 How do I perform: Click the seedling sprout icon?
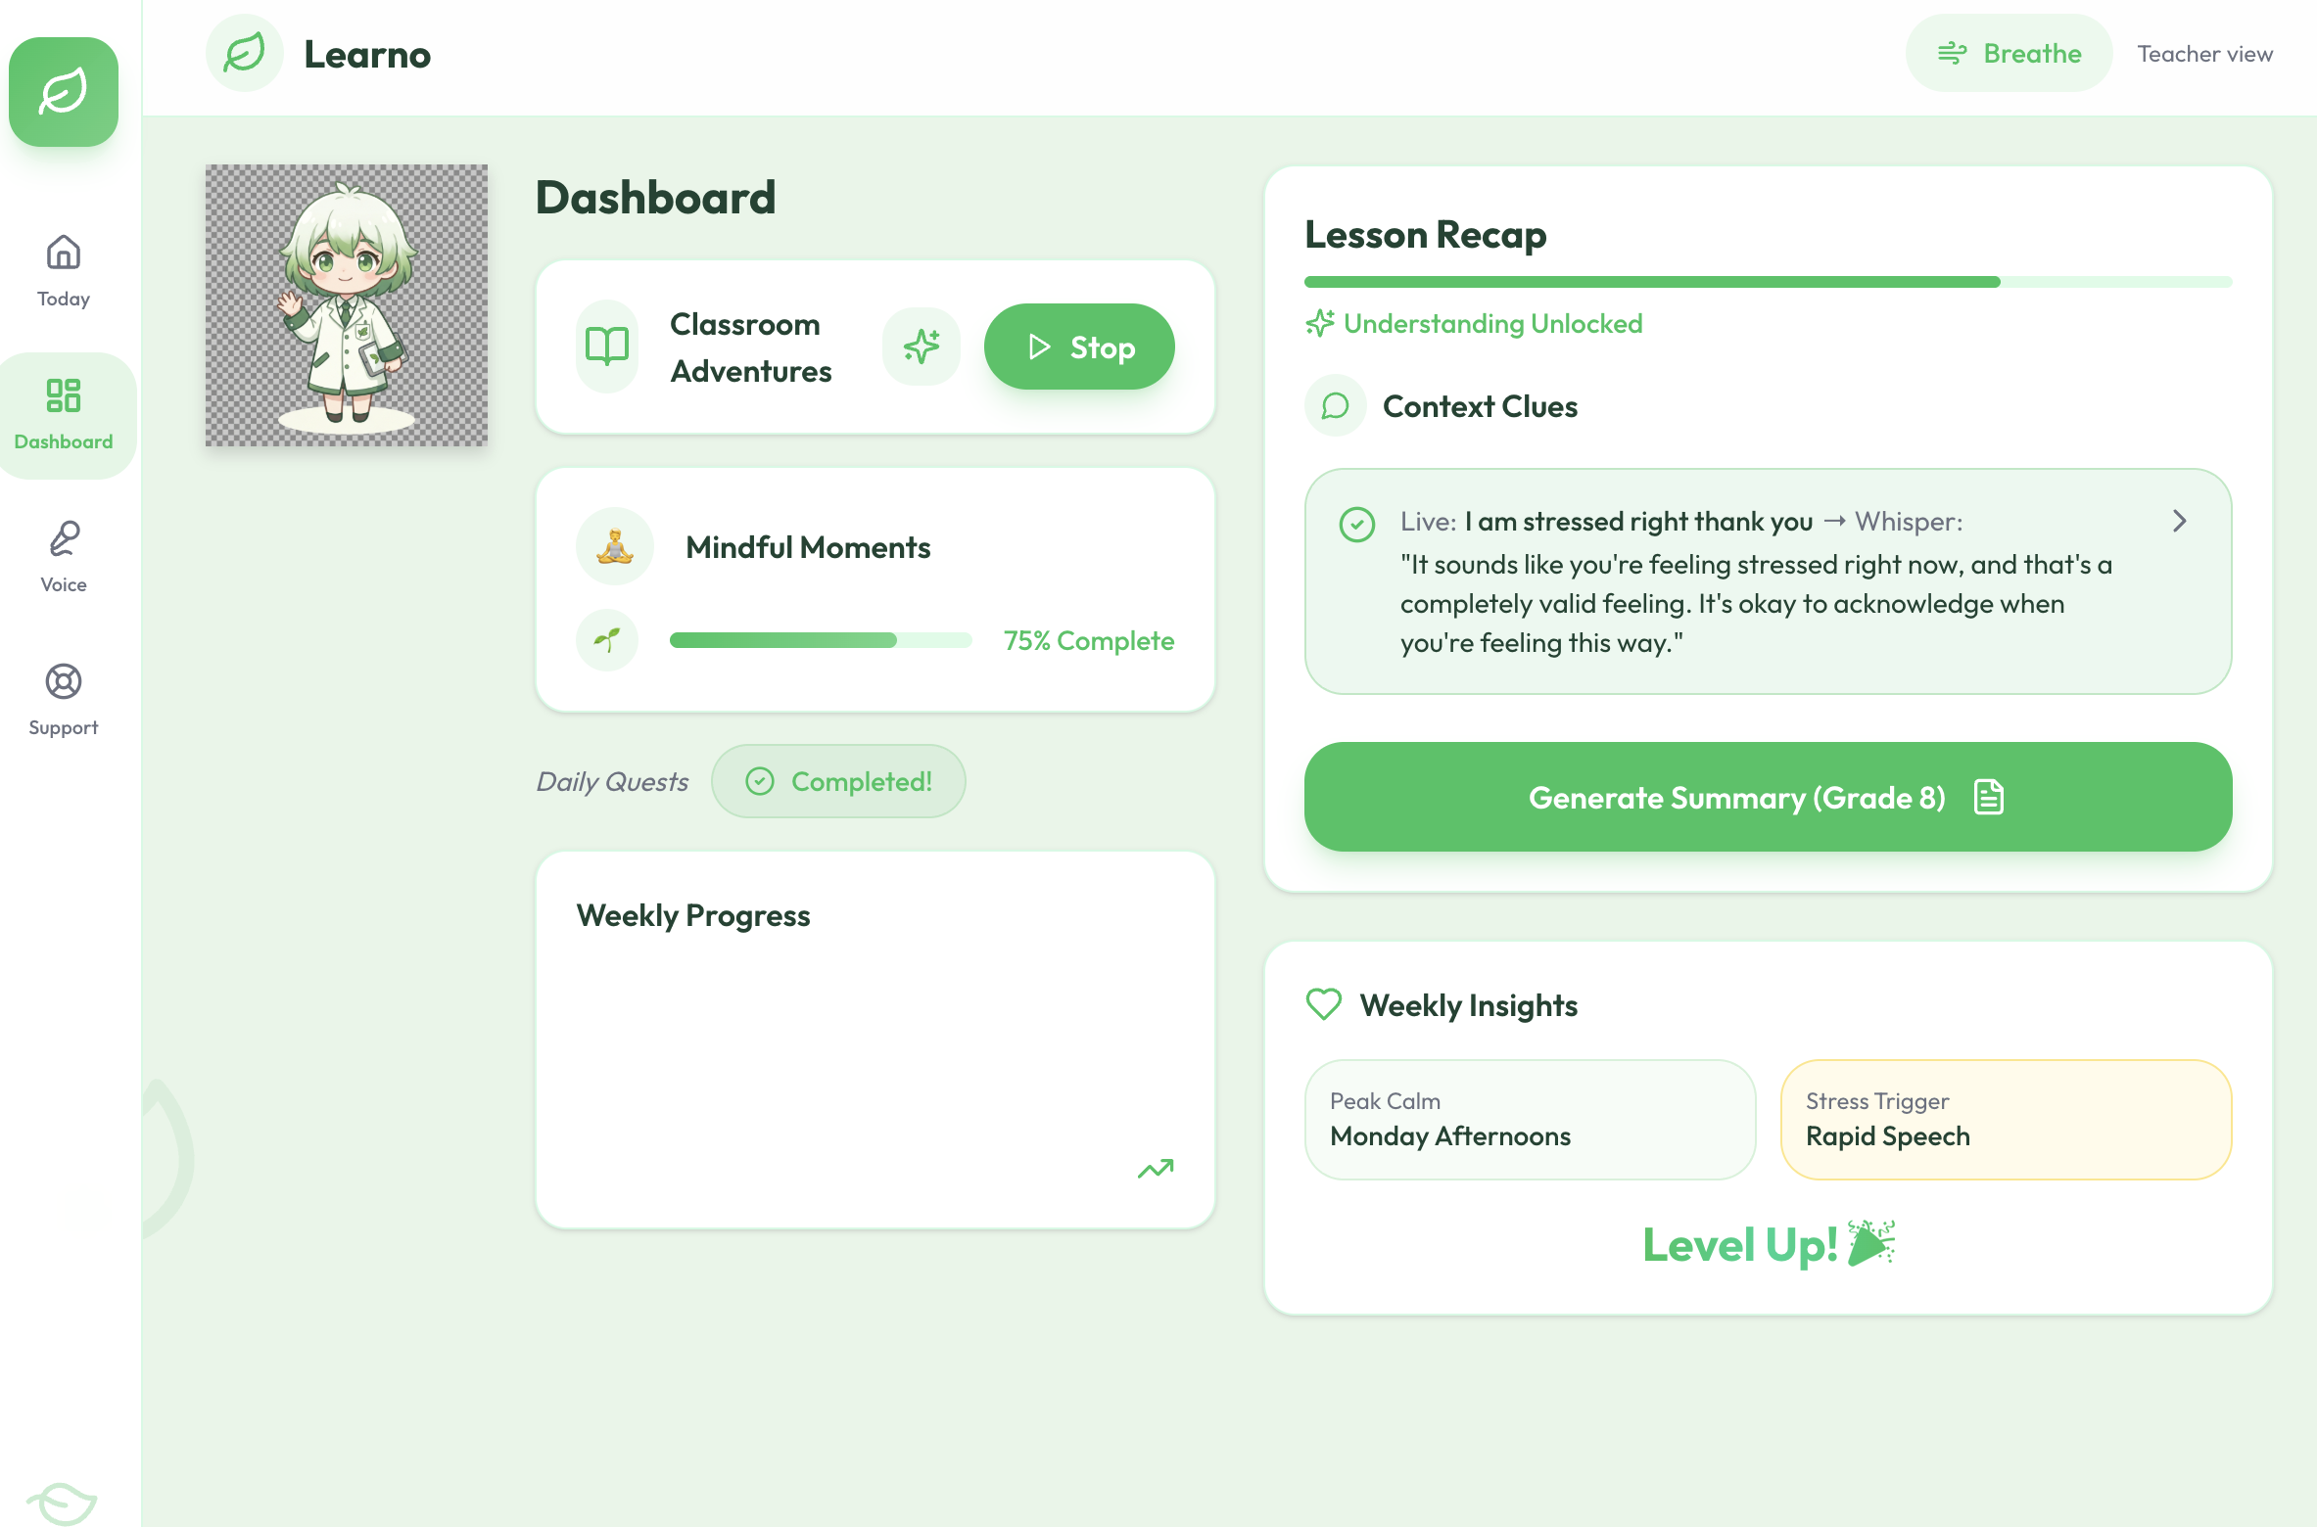click(x=607, y=640)
